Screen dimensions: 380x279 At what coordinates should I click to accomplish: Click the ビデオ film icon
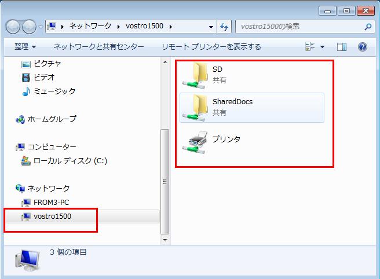(x=26, y=78)
